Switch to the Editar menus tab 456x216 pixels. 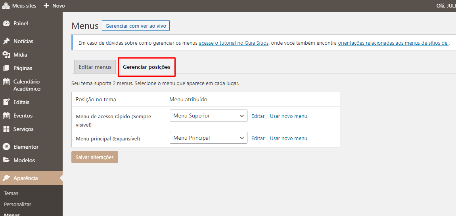tap(95, 67)
